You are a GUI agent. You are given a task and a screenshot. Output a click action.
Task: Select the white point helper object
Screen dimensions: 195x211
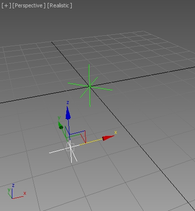point(70,148)
